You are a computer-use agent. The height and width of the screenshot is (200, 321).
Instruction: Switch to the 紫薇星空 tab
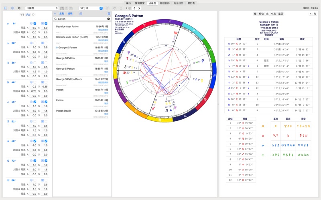tap(140, 3)
